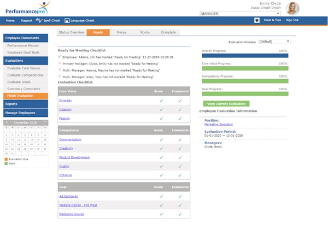
Task: Open the Status Overview tab
Action: (x=71, y=33)
